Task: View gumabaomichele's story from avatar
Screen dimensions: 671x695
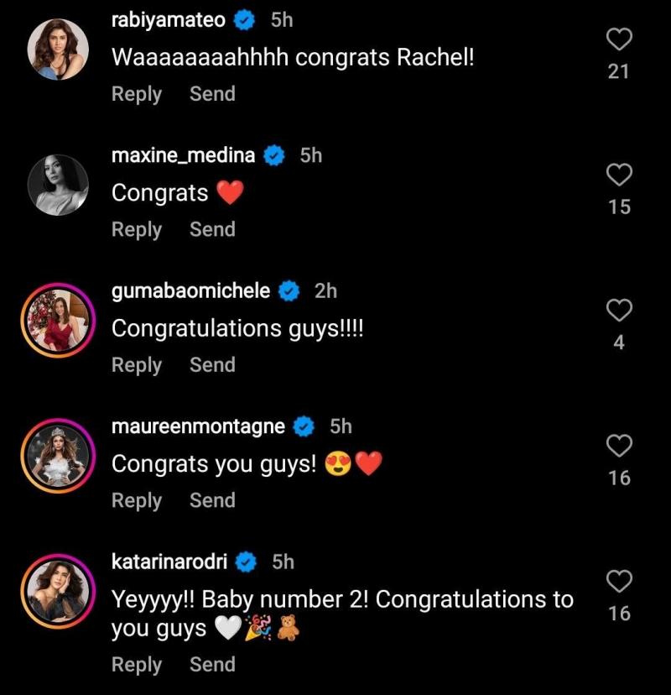Action: [58, 321]
